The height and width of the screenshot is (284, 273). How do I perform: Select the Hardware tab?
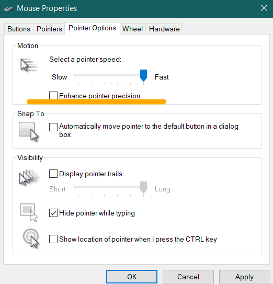click(164, 29)
